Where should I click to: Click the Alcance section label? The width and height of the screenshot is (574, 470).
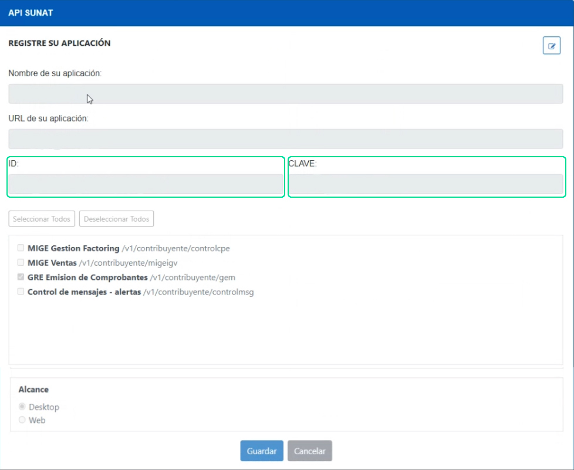point(33,390)
